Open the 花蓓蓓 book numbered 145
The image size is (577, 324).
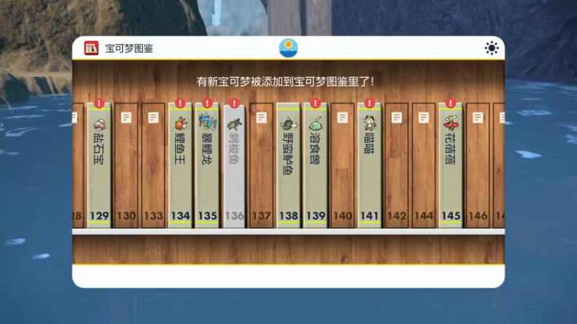[x=451, y=166]
